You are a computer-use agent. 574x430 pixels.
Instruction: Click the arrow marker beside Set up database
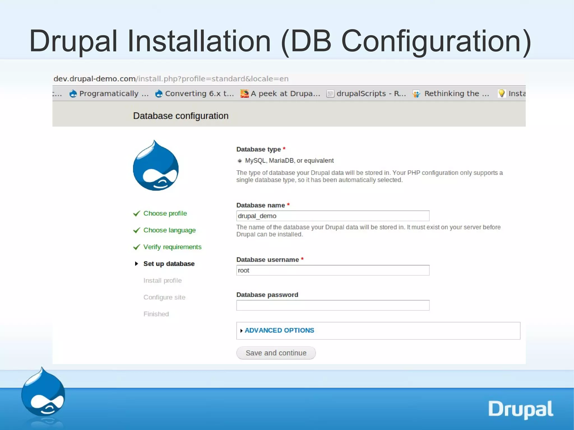(136, 264)
